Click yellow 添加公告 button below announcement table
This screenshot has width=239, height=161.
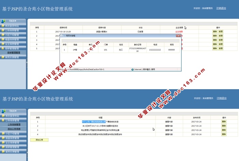click(x=39, y=140)
